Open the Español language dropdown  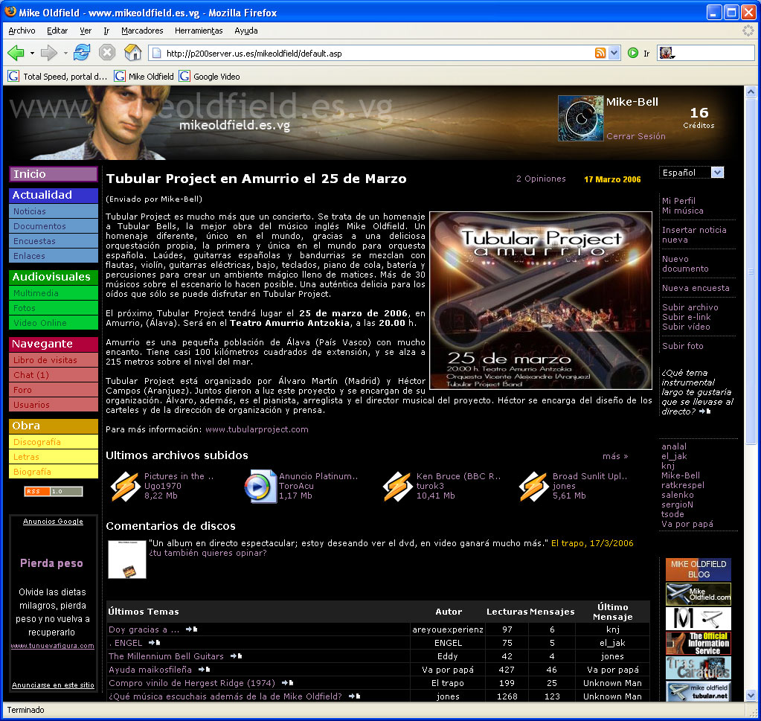click(x=692, y=173)
